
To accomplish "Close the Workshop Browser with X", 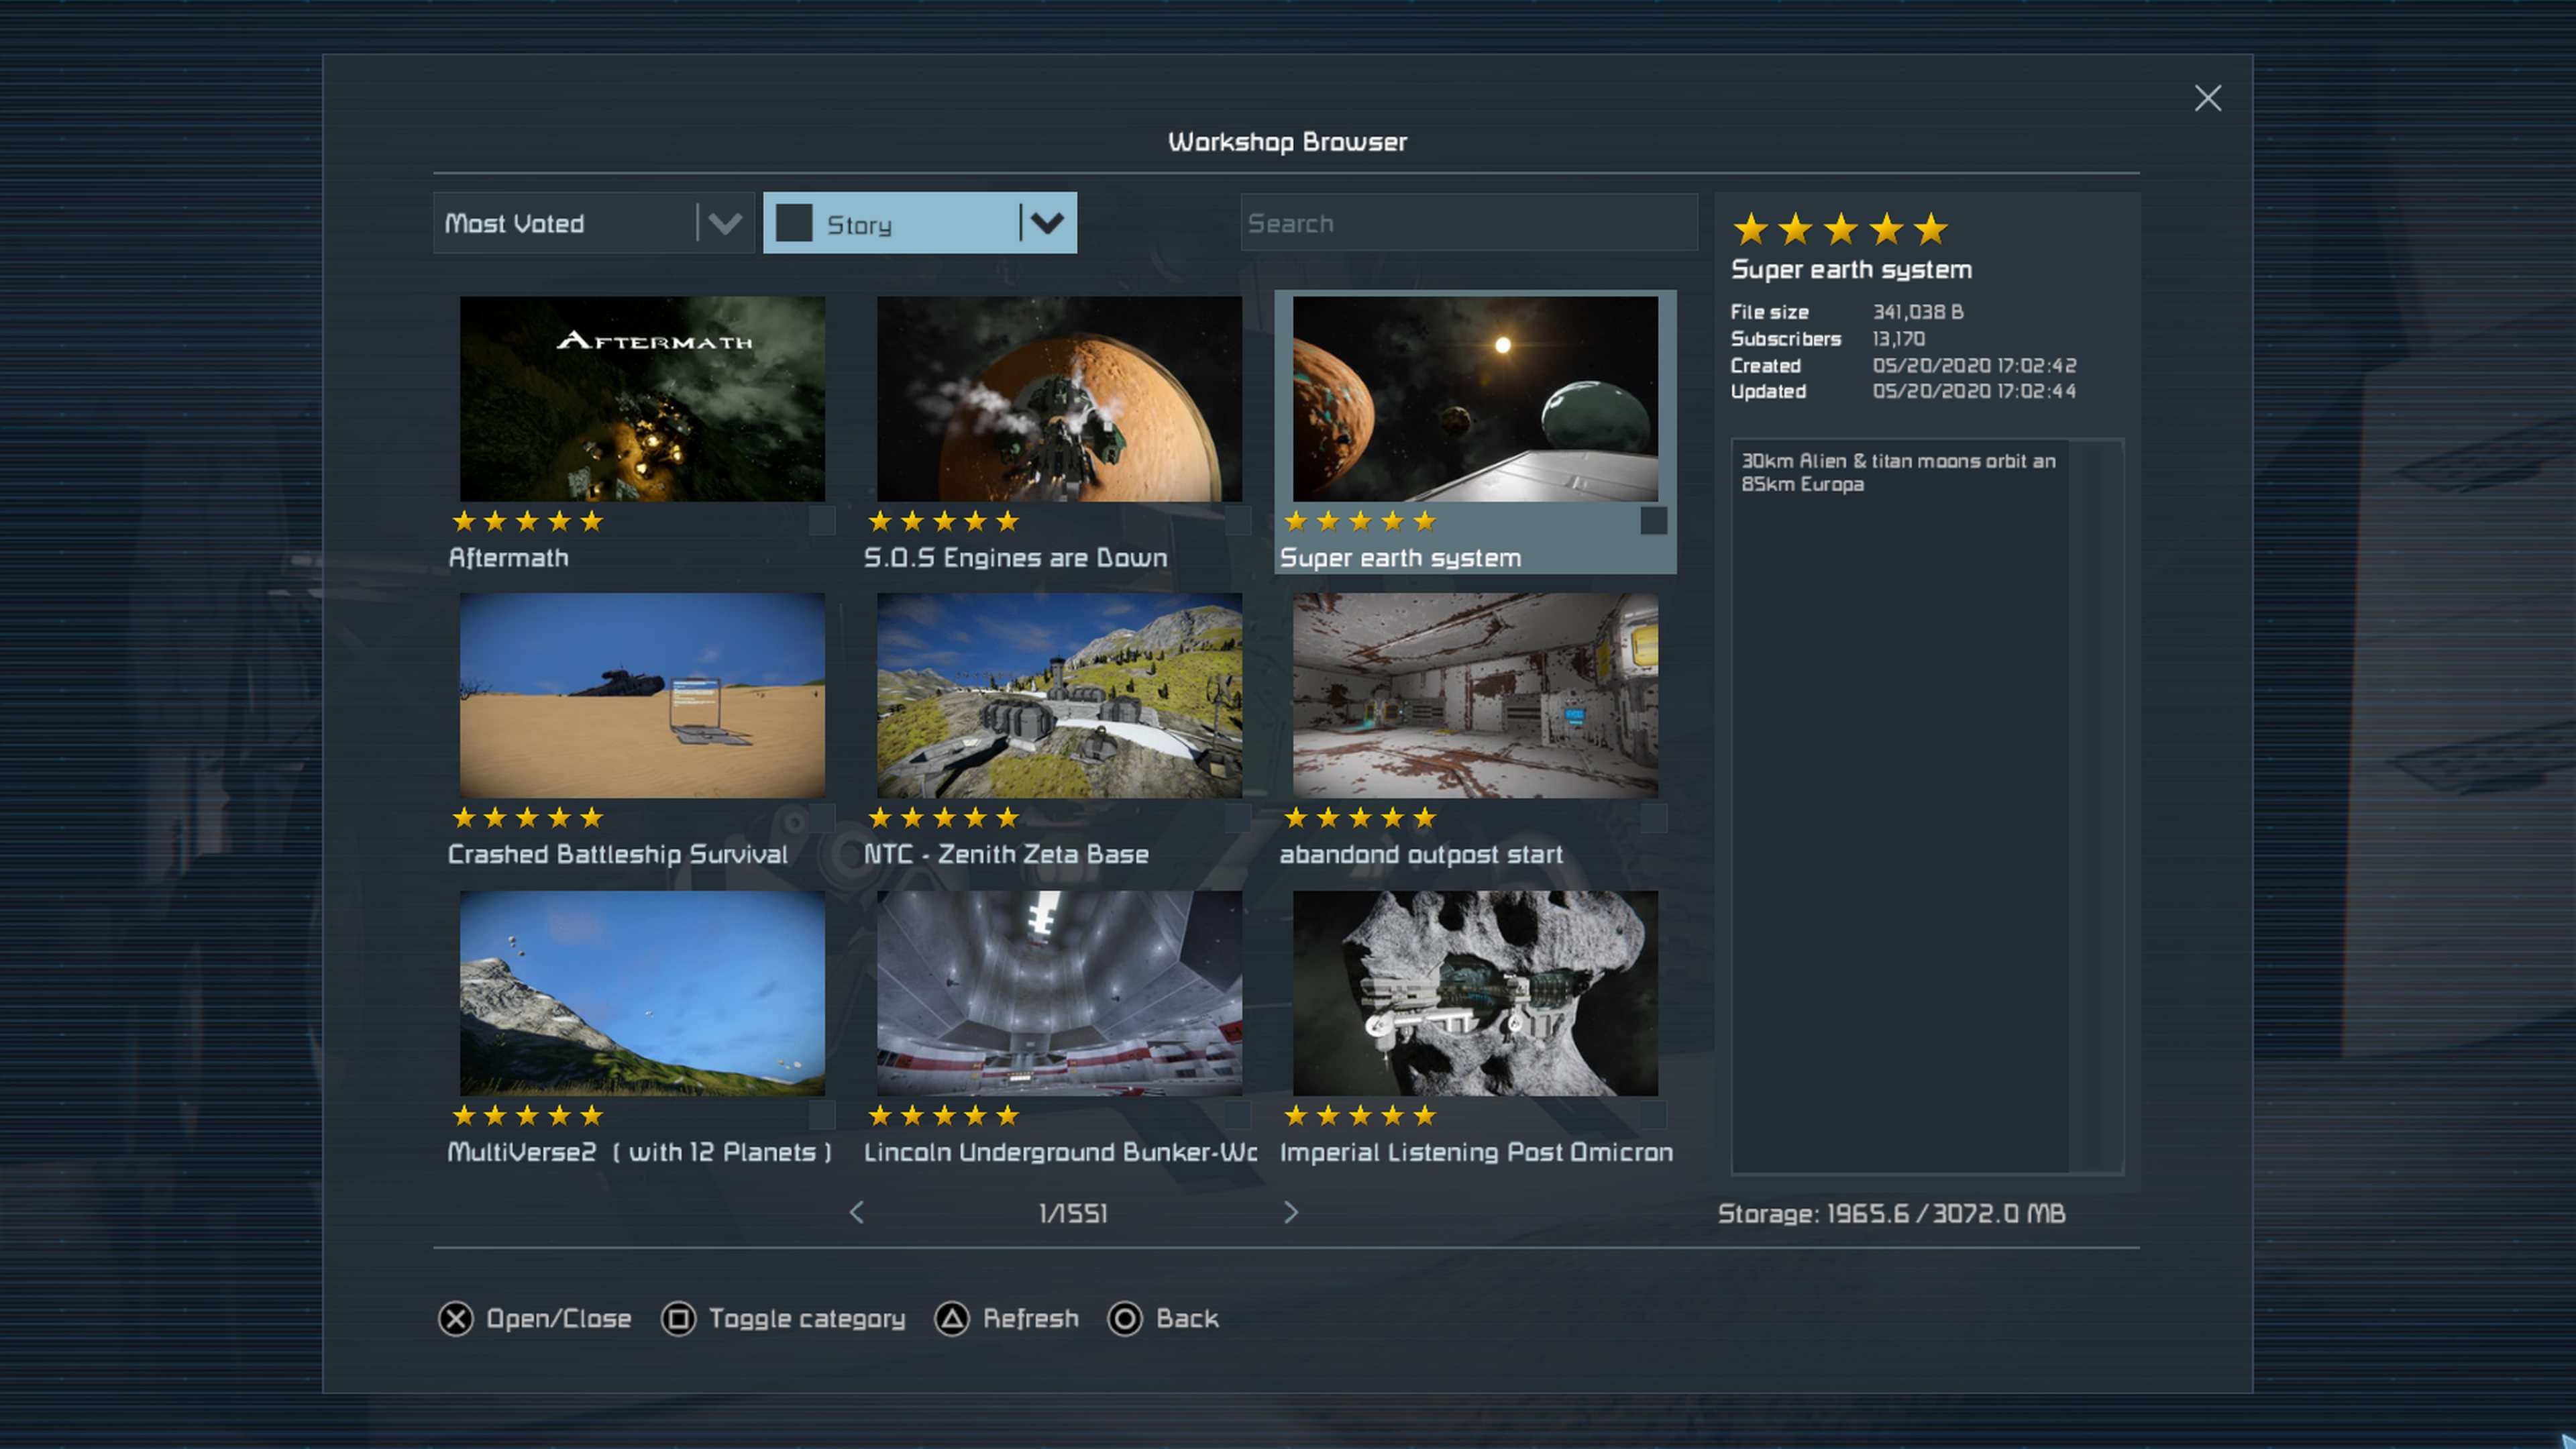I will click(2207, 98).
